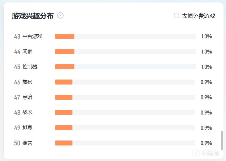Click the help question mark icon
The image size is (226, 161).
coord(60,16)
